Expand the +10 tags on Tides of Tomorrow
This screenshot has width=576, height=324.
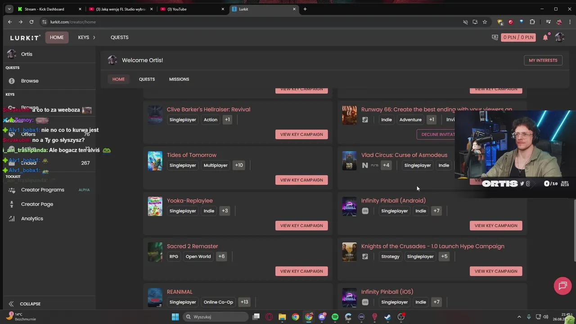(x=239, y=165)
